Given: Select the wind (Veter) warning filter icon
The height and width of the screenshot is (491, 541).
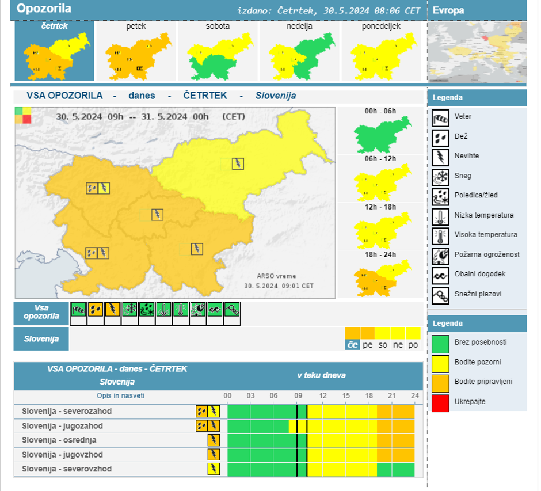Looking at the screenshot, I should click(x=78, y=310).
